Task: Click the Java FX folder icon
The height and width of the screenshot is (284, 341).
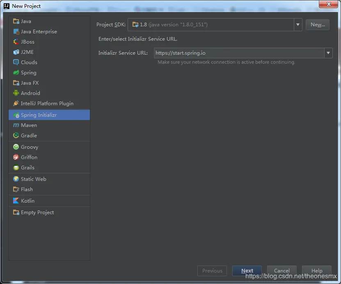Action: tap(16, 83)
